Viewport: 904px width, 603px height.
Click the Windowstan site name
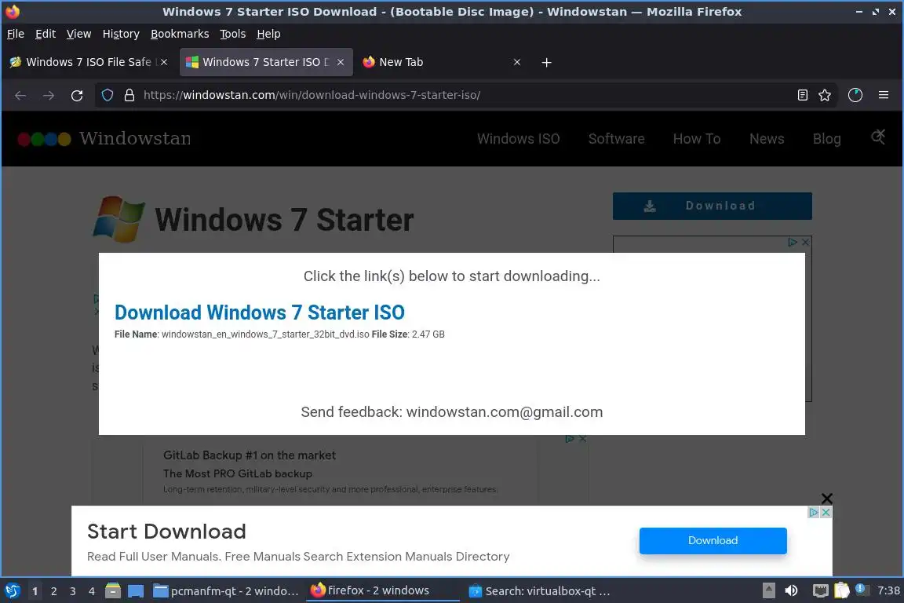(x=135, y=138)
